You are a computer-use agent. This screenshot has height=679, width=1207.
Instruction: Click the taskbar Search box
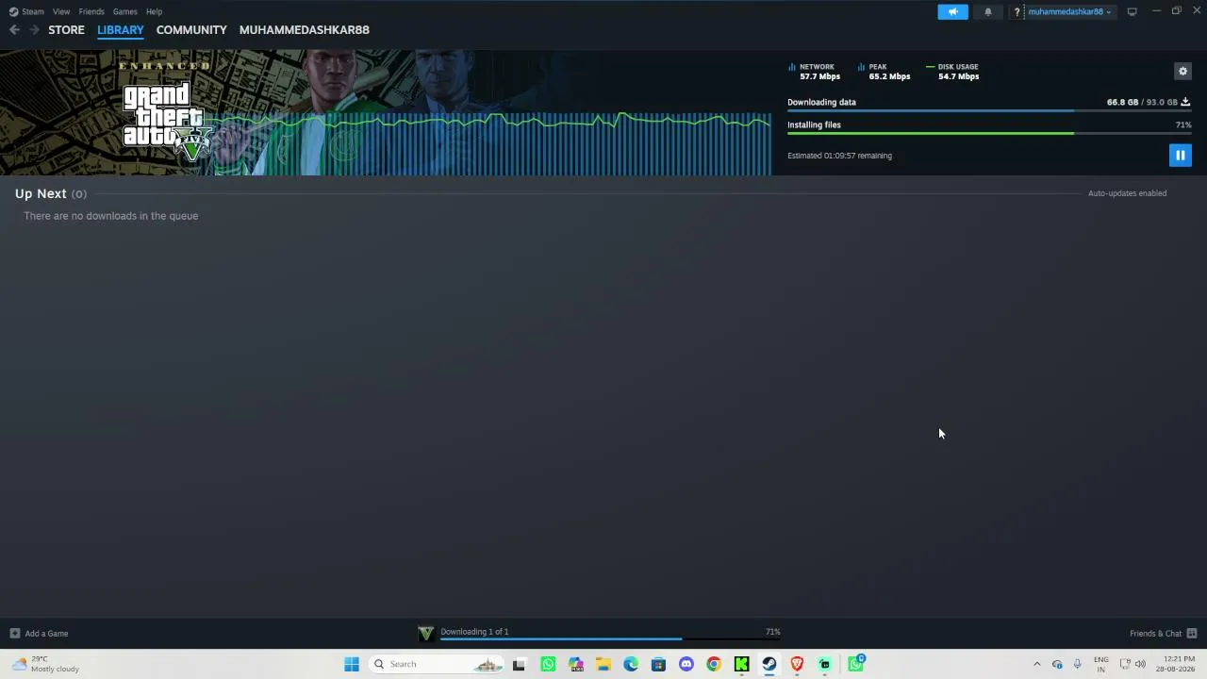point(437,664)
